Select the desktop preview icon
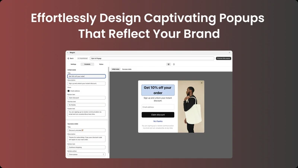 [168, 64]
